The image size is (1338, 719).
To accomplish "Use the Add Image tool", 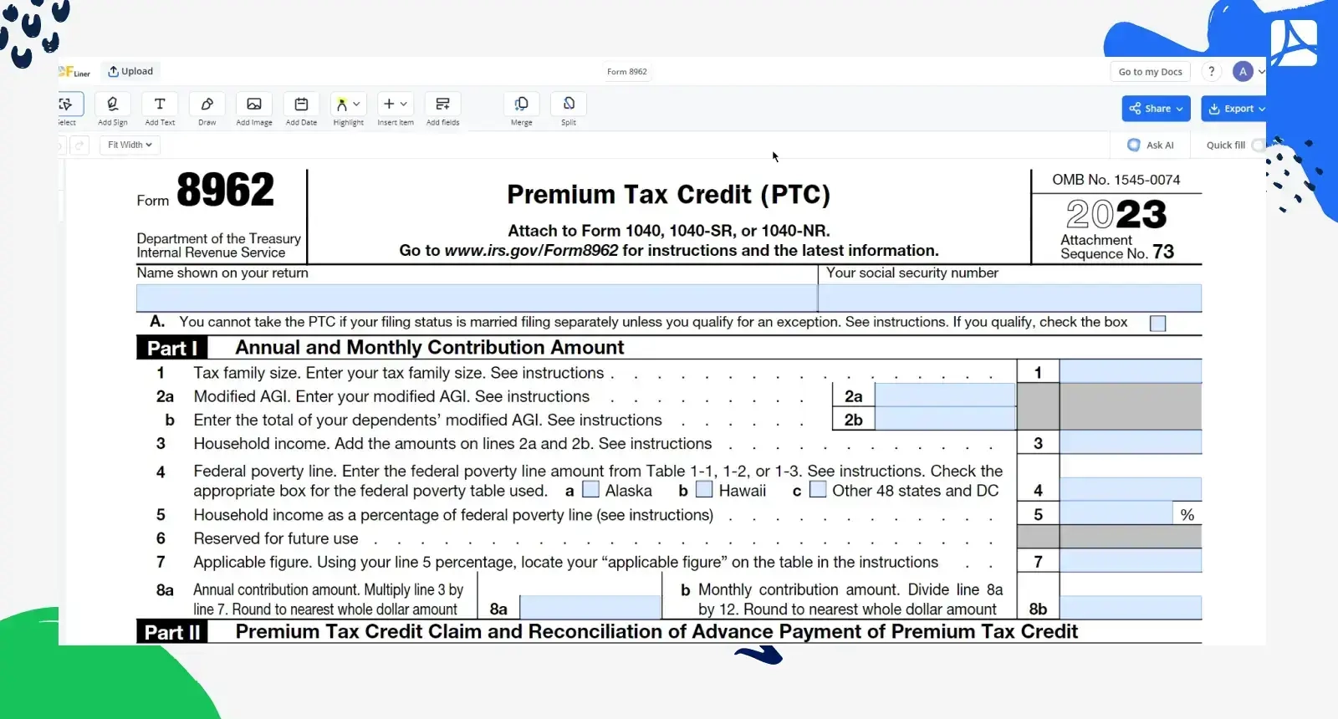I will 254,110.
